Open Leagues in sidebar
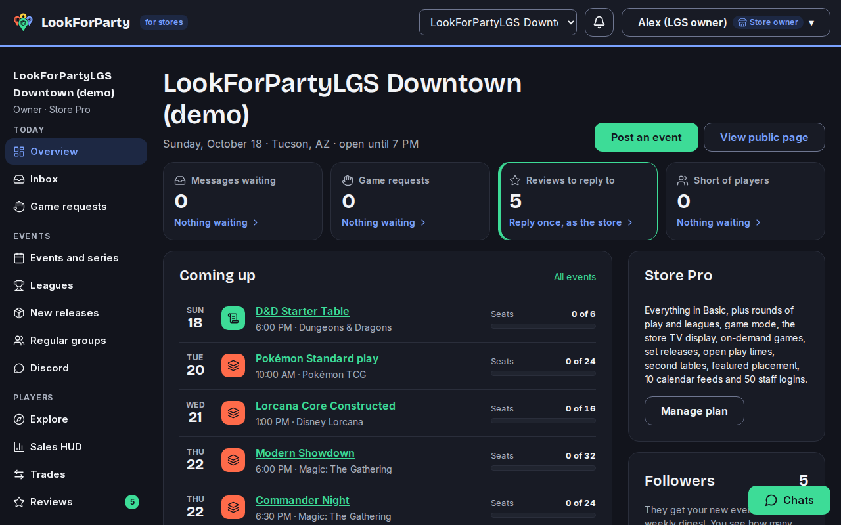This screenshot has width=841, height=525. pos(76,285)
